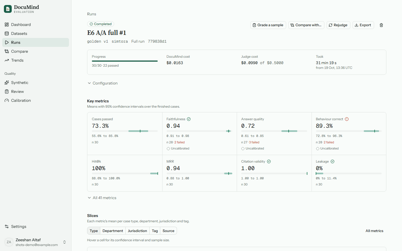The width and height of the screenshot is (402, 251).
Task: Open the Calibration page
Action: (x=35, y=100)
